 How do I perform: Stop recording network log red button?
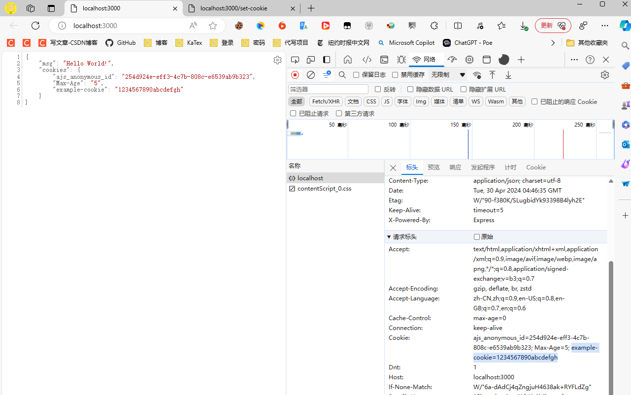tap(295, 75)
